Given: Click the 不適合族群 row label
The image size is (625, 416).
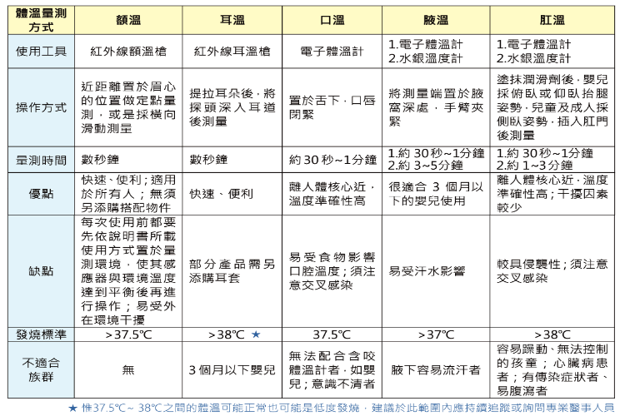Looking at the screenshot, I should (41, 369).
